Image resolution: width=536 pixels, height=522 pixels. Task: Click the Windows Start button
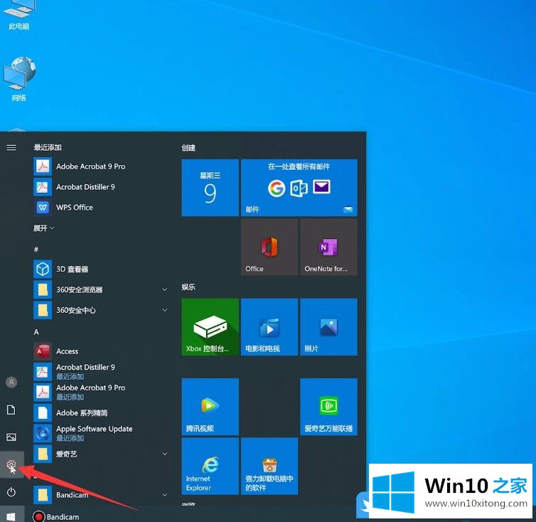[11, 516]
